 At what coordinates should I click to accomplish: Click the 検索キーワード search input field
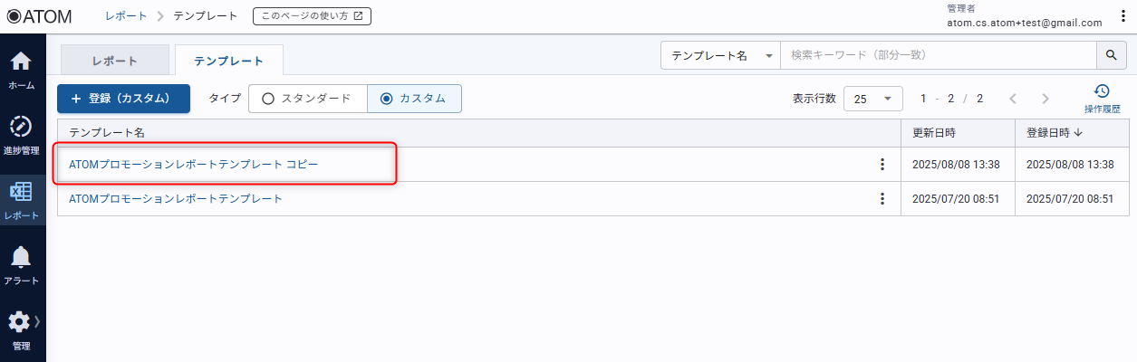click(938, 55)
